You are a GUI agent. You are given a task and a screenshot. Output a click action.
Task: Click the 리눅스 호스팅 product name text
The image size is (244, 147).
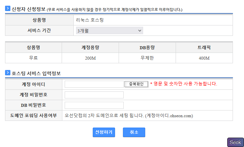point(90,20)
